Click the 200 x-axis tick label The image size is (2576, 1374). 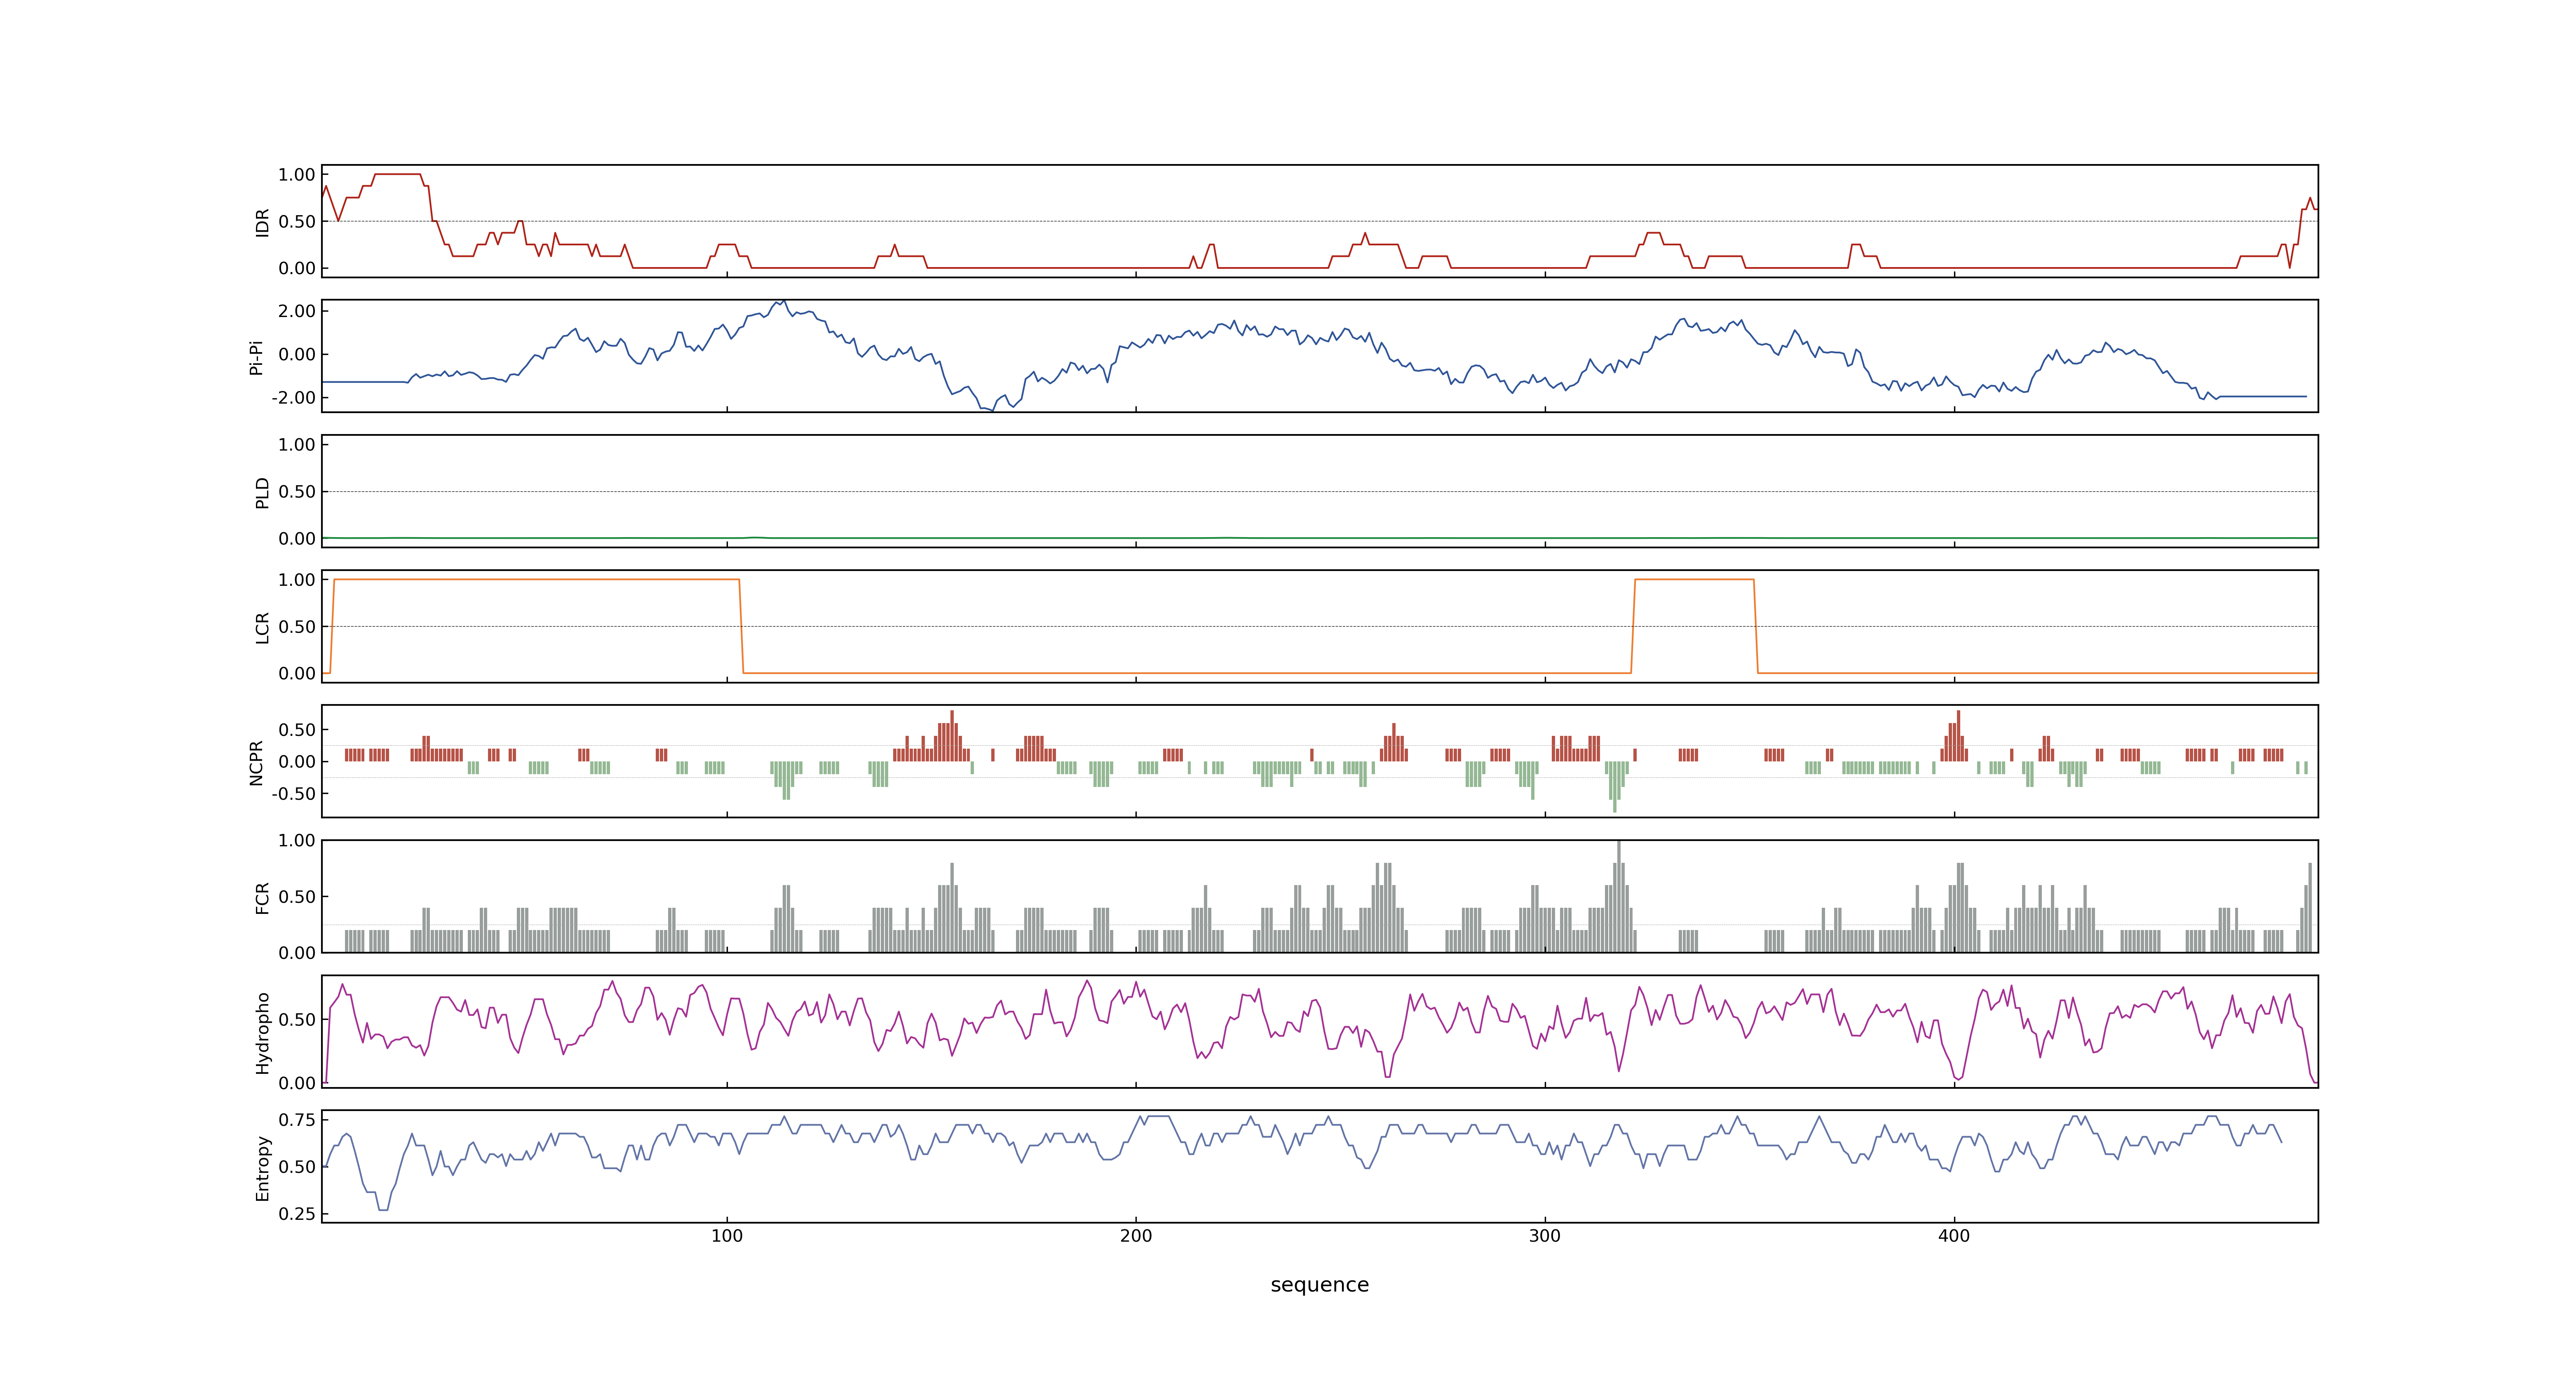[x=1136, y=1236]
